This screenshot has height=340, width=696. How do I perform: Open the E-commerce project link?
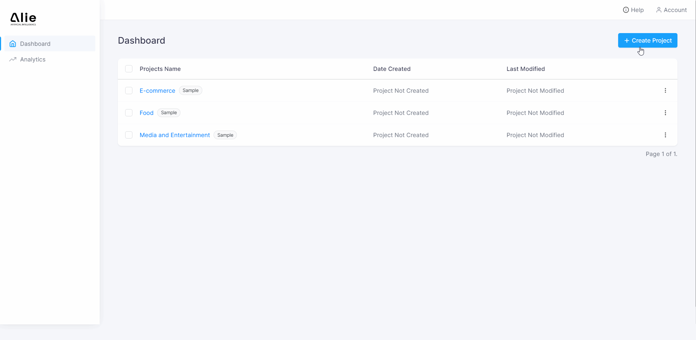pos(157,91)
